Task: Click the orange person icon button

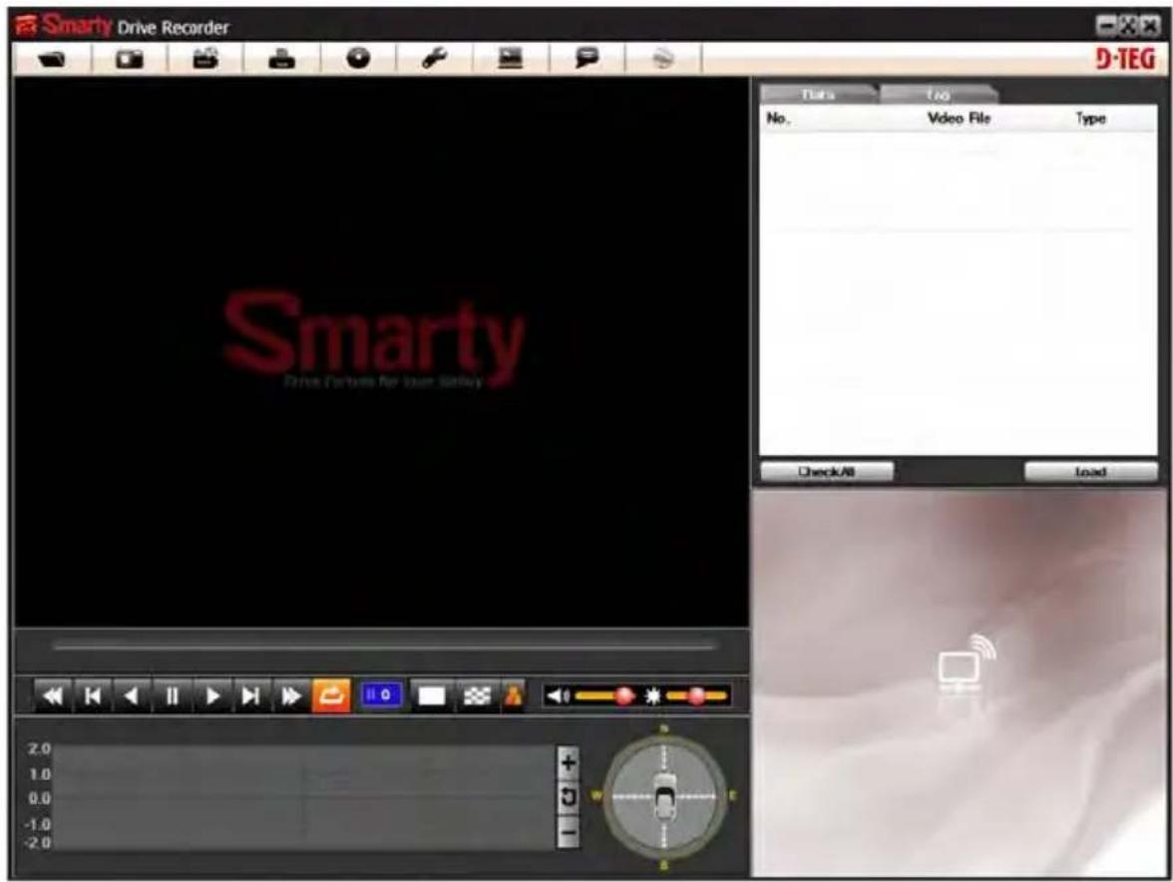Action: tap(513, 696)
